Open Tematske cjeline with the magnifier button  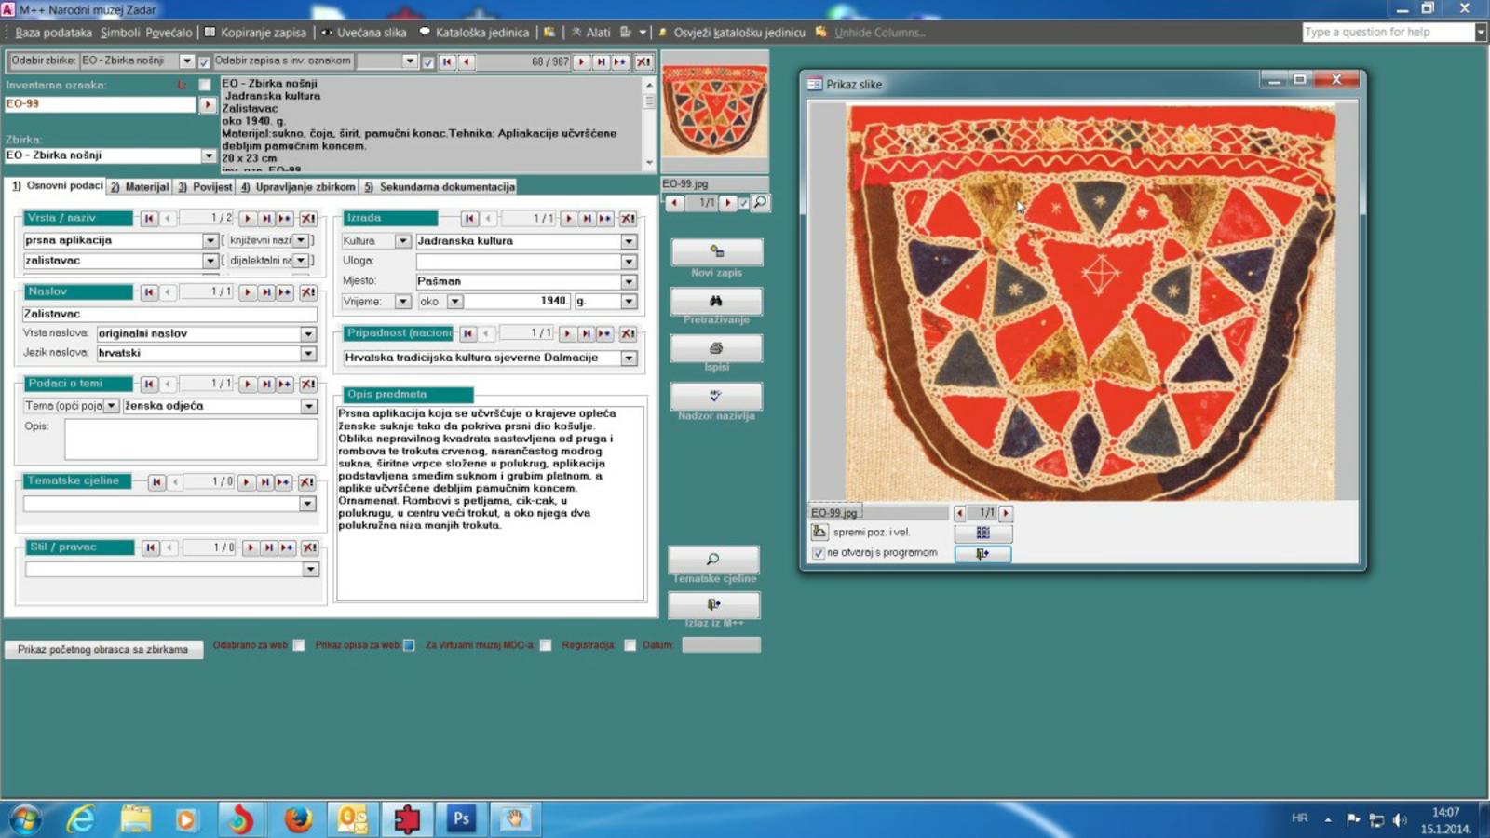click(x=713, y=559)
